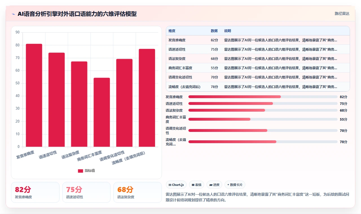Click the 进度 chip
The height and width of the screenshot is (214, 361).
(214, 185)
